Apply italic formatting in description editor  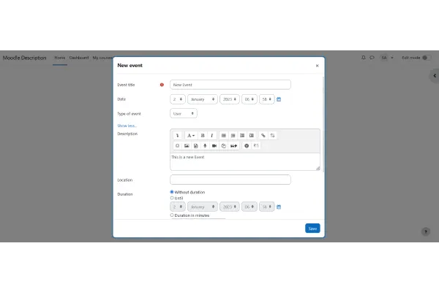(212, 135)
